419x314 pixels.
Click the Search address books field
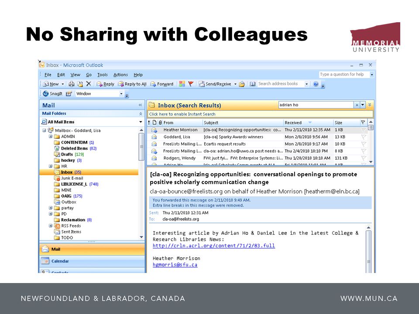pyautogui.click(x=280, y=84)
